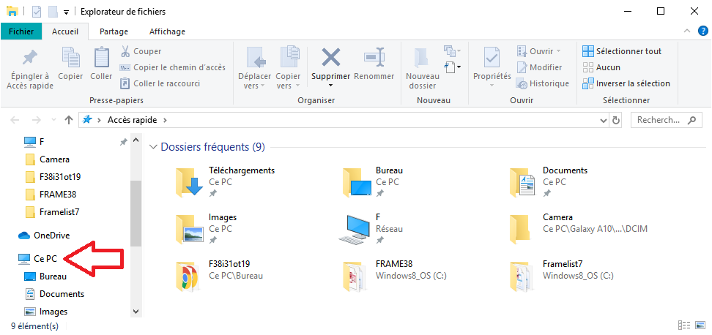Select the Camera folder in main pane
The height and width of the screenshot is (335, 712).
[x=578, y=228]
